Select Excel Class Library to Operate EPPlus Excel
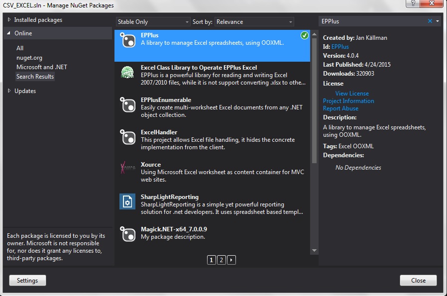The image size is (447, 296). (199, 68)
